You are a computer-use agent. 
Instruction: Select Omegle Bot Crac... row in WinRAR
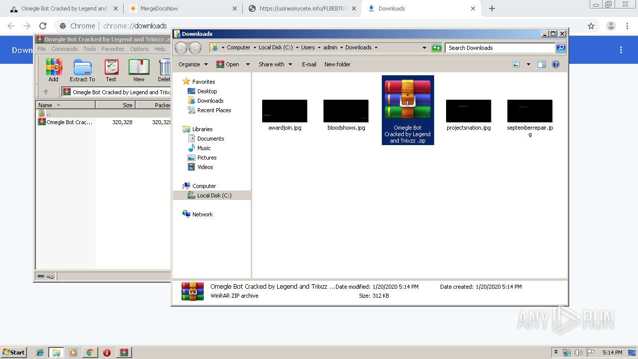(x=103, y=122)
